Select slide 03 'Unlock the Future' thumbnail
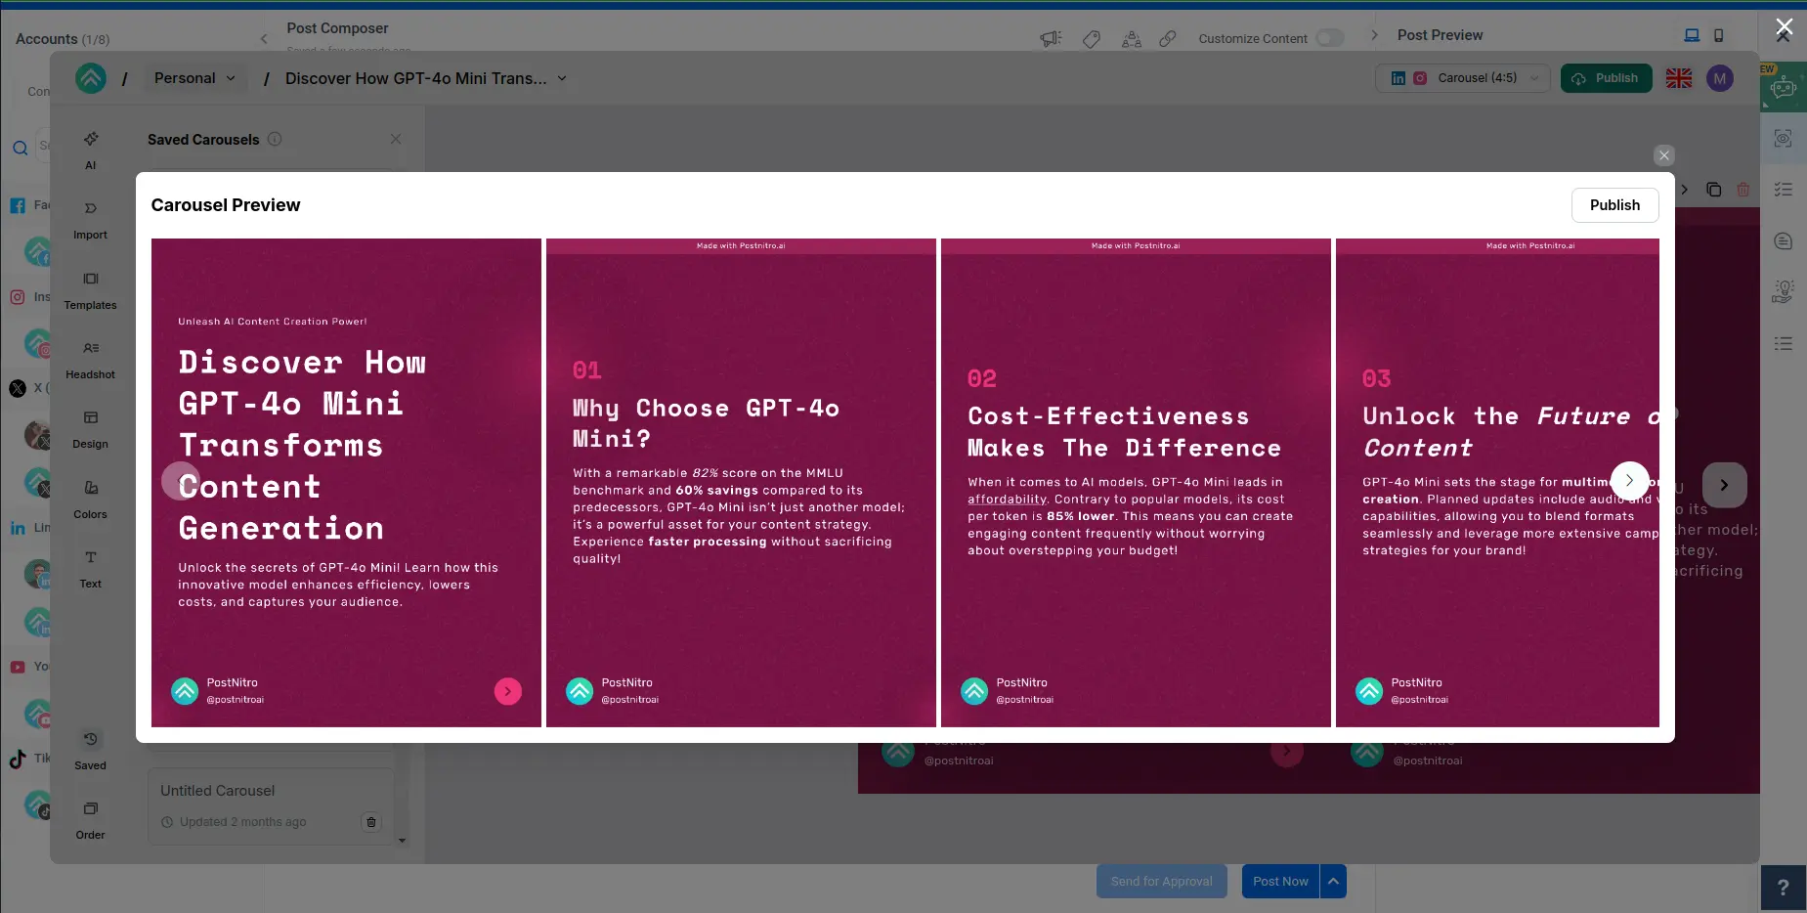 (x=1497, y=483)
